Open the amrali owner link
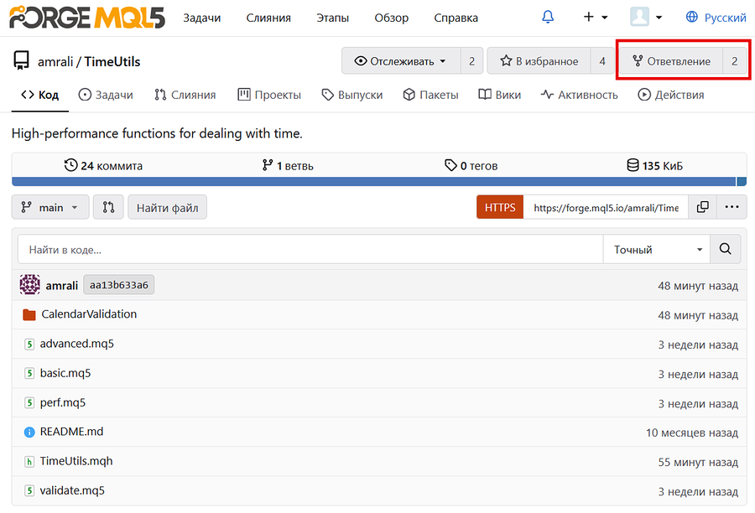The height and width of the screenshot is (513, 755). pos(55,61)
